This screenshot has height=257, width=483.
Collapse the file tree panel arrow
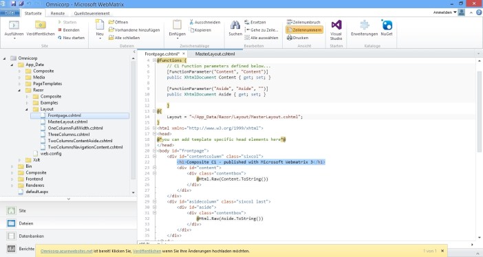(x=134, y=52)
